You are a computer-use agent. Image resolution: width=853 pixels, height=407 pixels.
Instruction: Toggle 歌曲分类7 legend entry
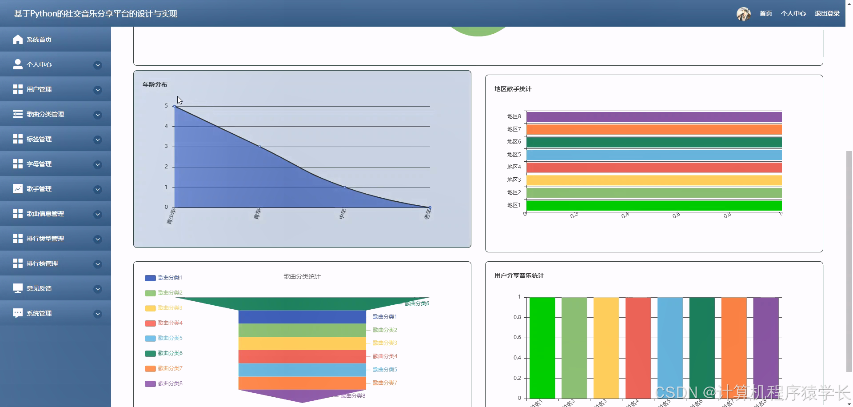click(x=163, y=368)
